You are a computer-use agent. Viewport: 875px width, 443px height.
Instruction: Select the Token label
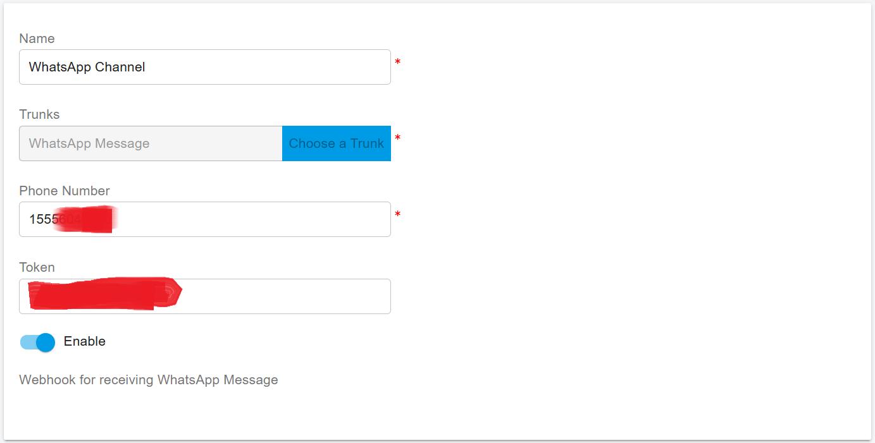[x=37, y=267]
